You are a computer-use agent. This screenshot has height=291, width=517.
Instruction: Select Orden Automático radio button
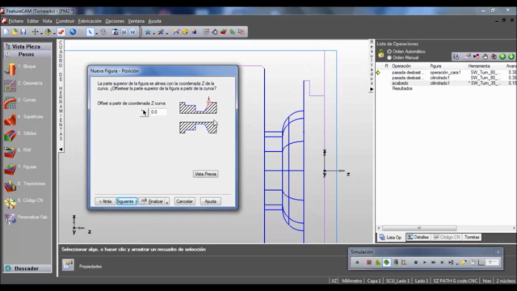389,52
